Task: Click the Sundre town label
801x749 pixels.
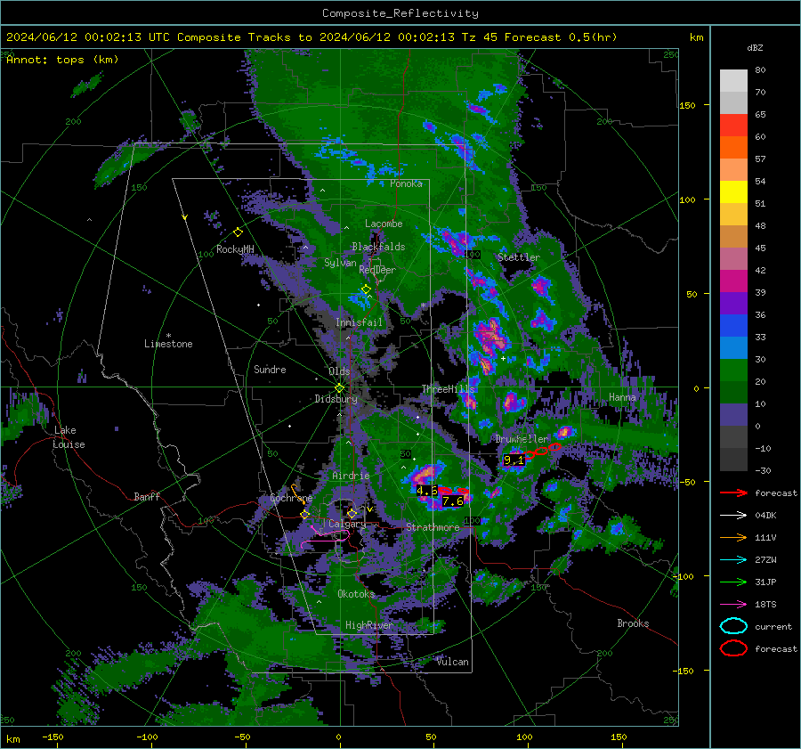Action: [x=270, y=369]
